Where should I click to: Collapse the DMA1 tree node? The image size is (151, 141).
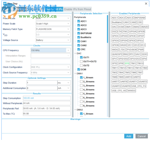tap(75, 74)
